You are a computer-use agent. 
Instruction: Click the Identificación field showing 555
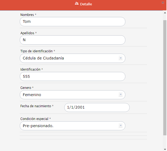pos(73,76)
